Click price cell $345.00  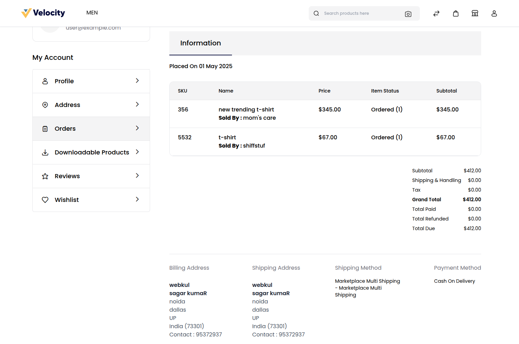pos(330,109)
